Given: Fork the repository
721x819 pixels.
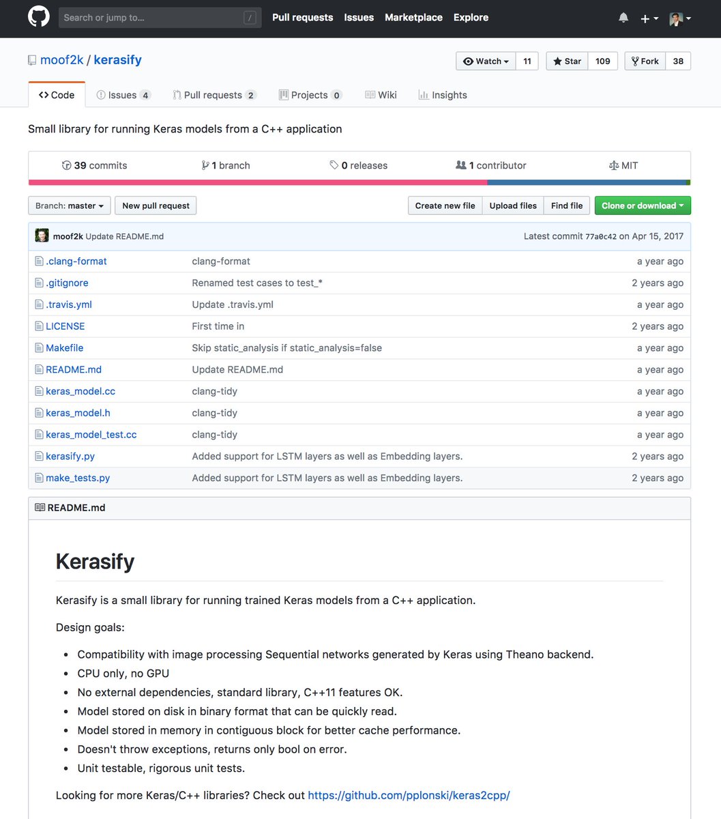Looking at the screenshot, I should (645, 61).
